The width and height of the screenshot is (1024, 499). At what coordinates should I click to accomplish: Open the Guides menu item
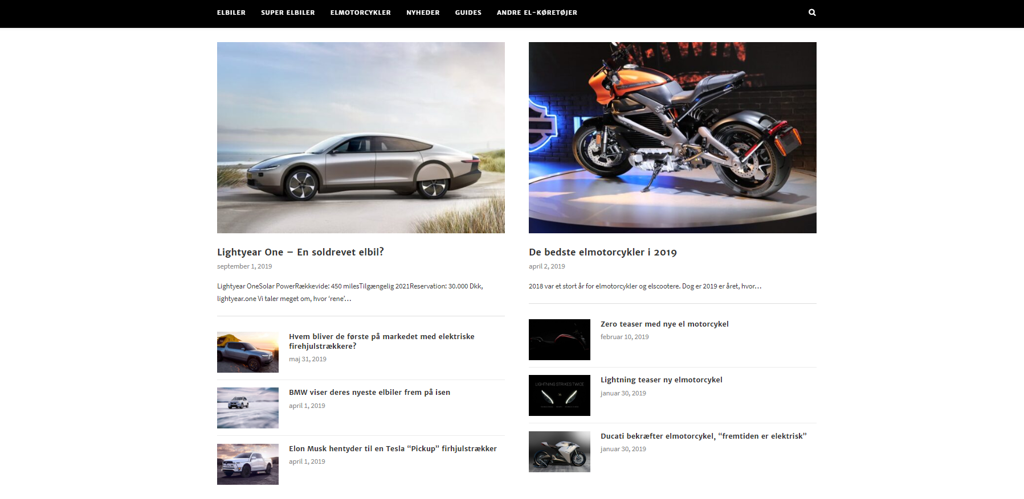coord(468,13)
